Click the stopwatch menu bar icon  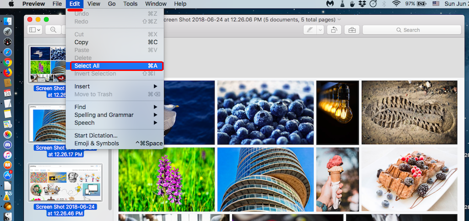pyautogui.click(x=373, y=4)
